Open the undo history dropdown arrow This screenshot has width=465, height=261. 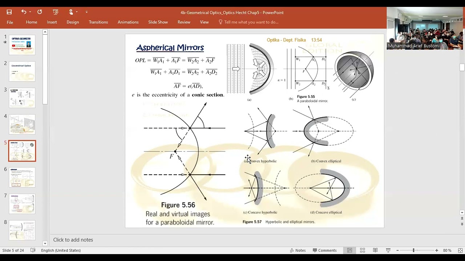(30, 12)
